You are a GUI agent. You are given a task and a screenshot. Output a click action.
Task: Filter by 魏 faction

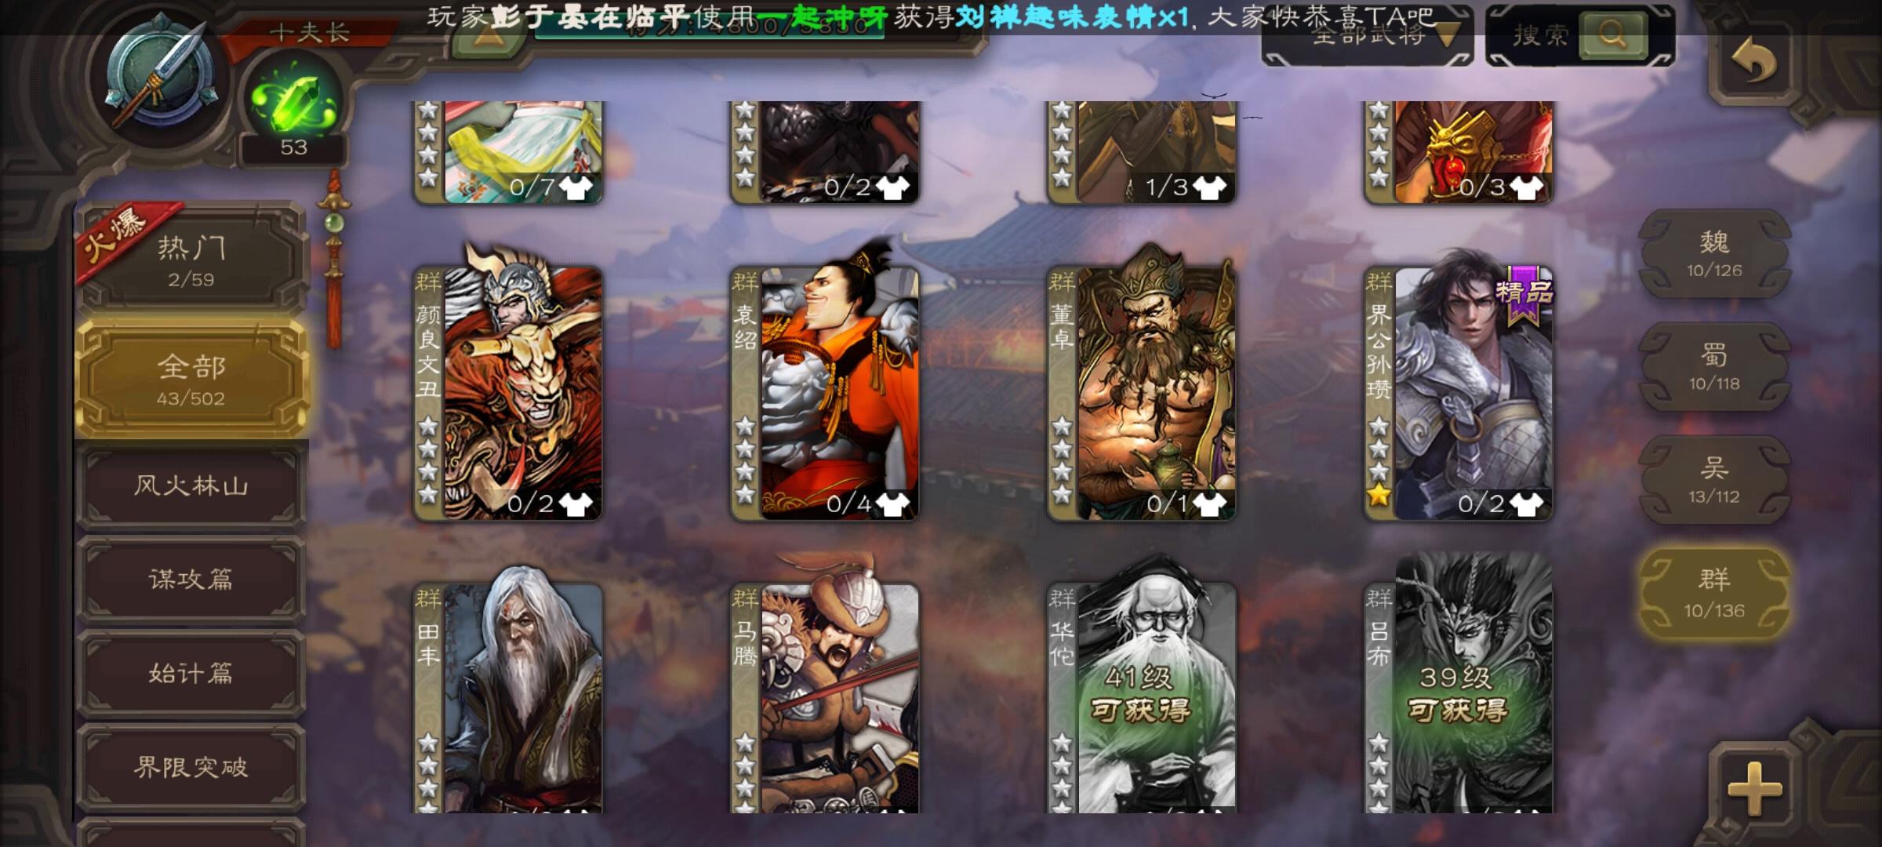[1714, 254]
